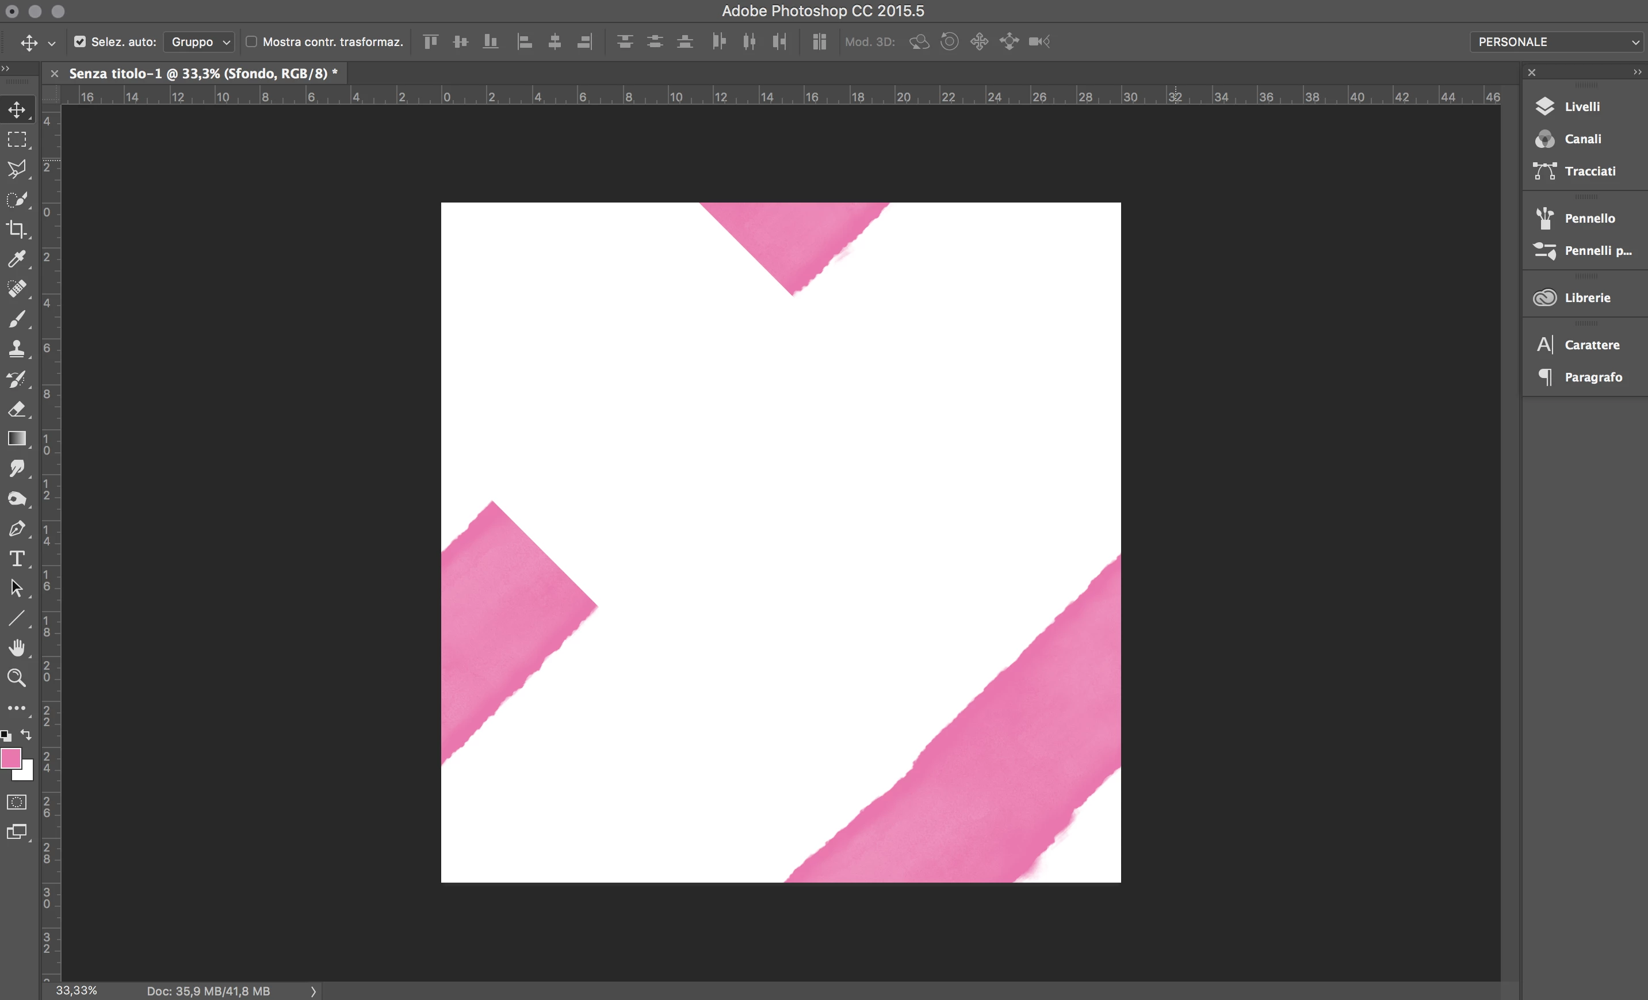Open the Carattere panel
Screen dimensions: 1648x1000
[x=1591, y=345]
